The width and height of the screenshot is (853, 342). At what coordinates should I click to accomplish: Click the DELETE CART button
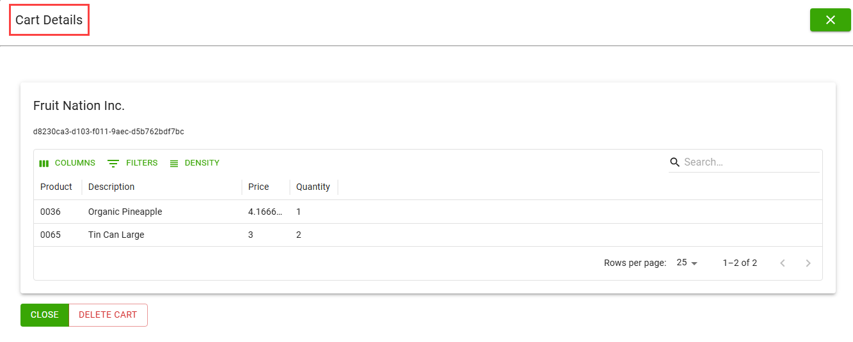pos(108,315)
